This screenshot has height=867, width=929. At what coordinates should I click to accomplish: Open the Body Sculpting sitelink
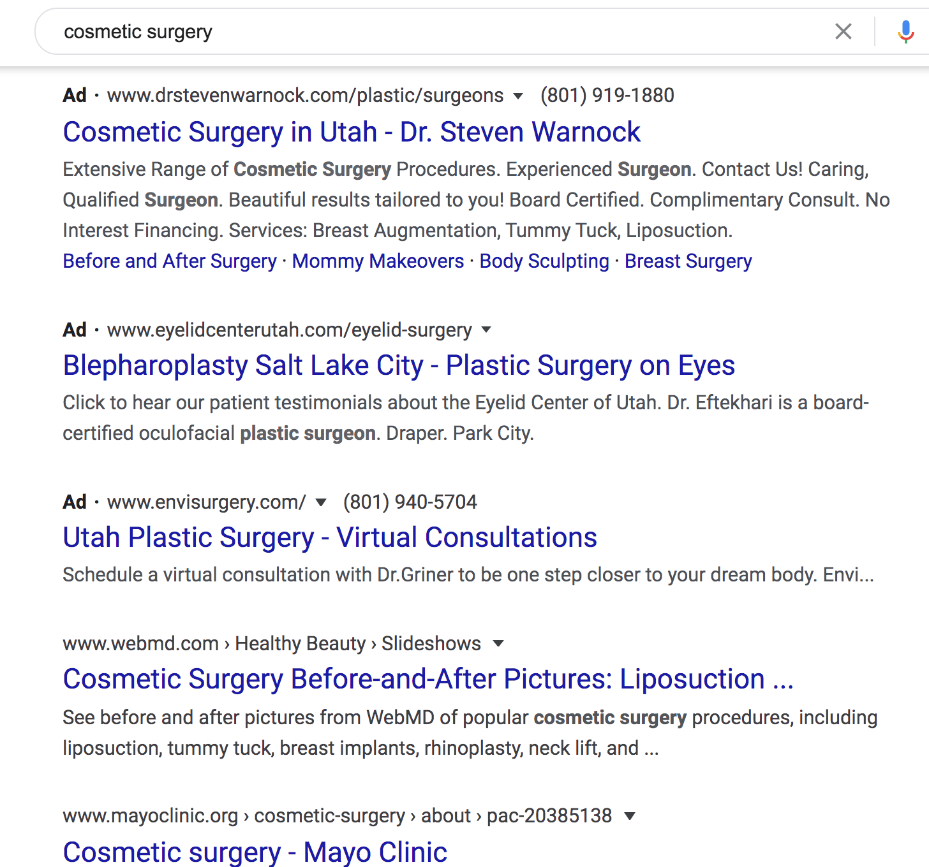(x=544, y=261)
